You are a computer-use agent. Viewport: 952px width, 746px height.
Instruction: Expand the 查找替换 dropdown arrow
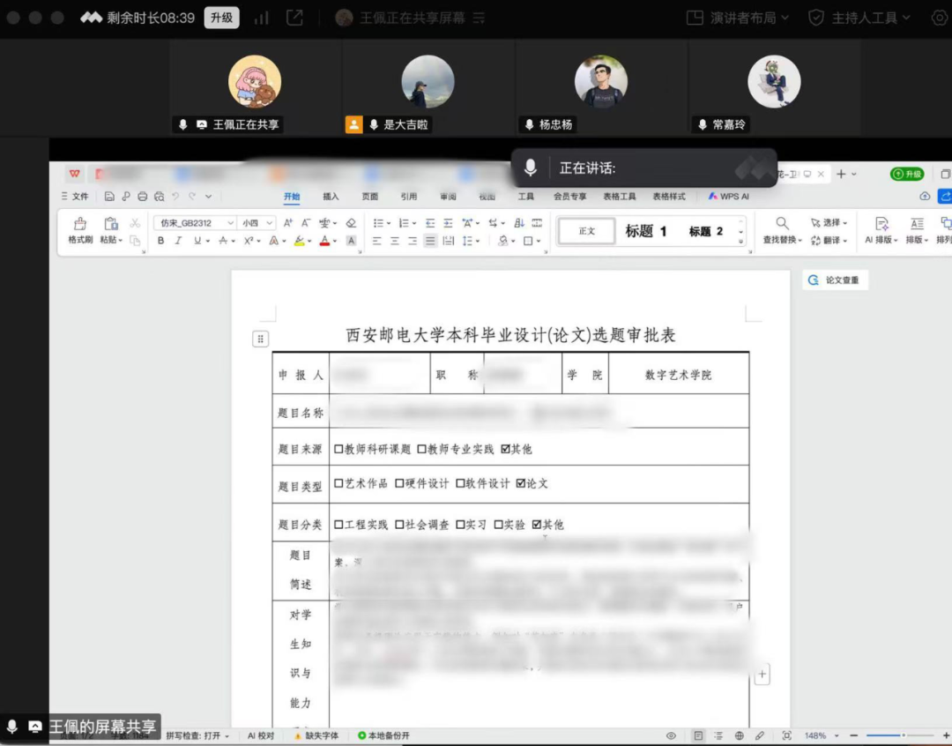800,241
